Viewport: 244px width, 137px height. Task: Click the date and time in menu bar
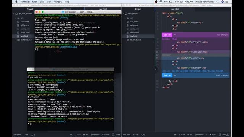pos(184,2)
